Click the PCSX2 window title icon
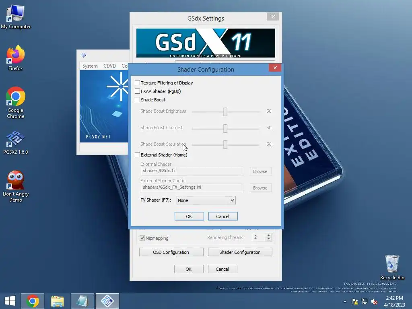412x309 pixels. 84,55
